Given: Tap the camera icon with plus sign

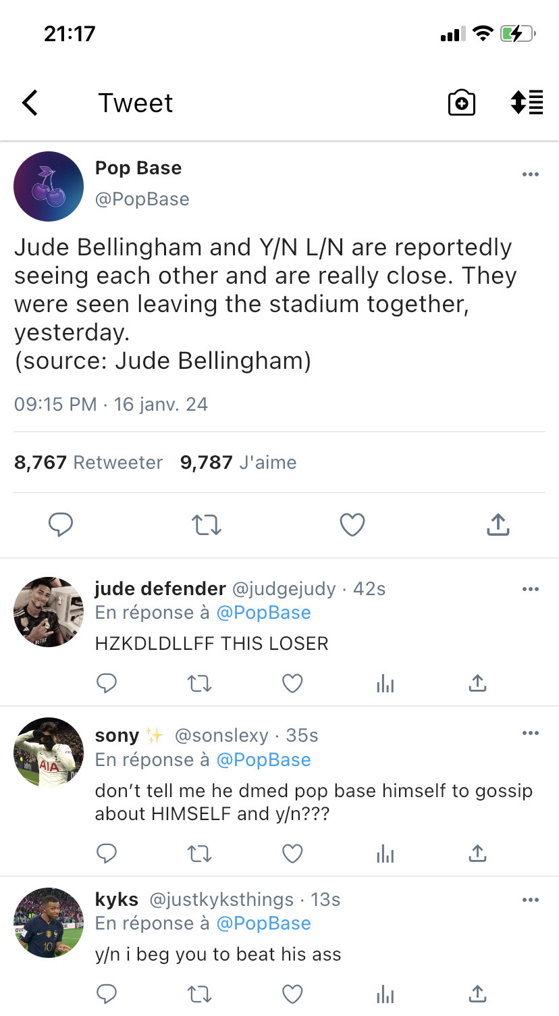Looking at the screenshot, I should (462, 103).
